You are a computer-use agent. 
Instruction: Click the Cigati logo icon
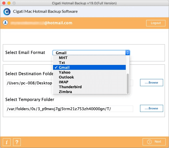[7, 12]
